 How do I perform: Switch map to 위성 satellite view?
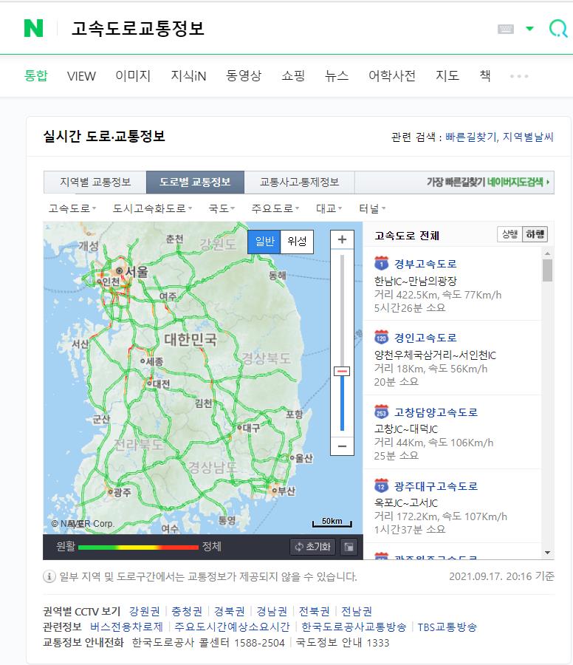coord(297,242)
